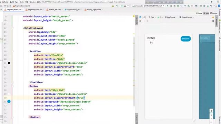
Task: Open the Gradle side tool window
Action: coord(220,13)
